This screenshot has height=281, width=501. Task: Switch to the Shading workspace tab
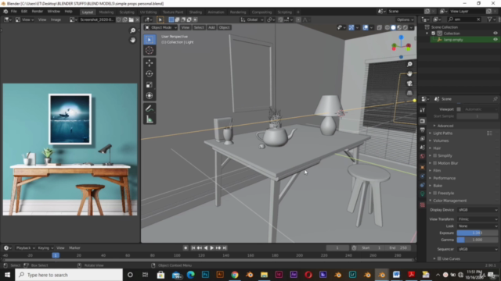point(195,12)
